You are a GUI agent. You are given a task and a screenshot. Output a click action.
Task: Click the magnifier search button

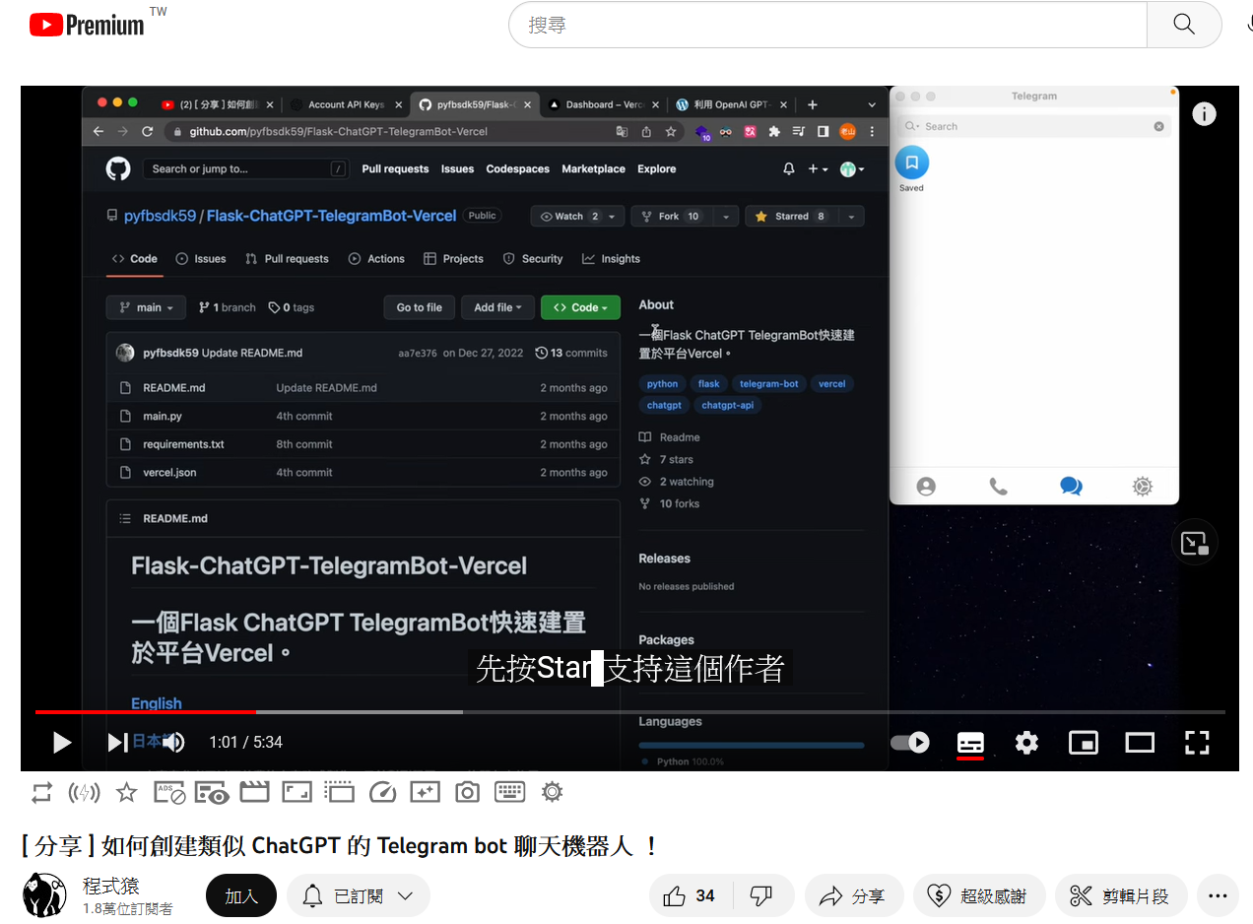(1184, 25)
